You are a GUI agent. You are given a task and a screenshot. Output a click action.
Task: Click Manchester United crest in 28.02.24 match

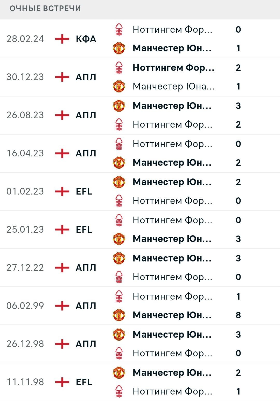coord(119,48)
